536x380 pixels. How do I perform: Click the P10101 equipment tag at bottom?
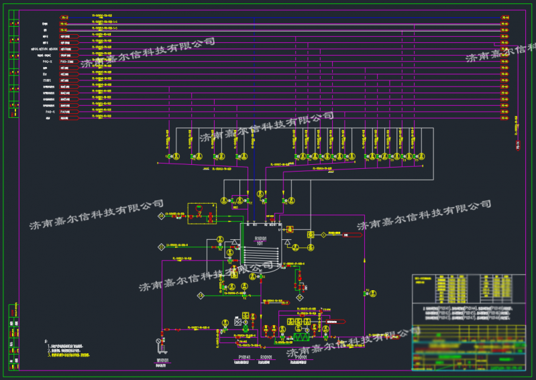[301, 357]
